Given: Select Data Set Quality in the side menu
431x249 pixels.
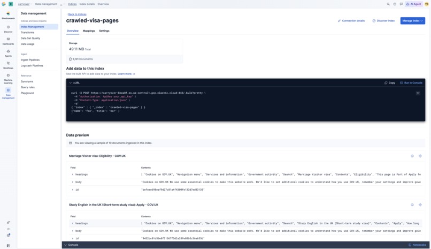Looking at the screenshot, I should click(x=30, y=38).
